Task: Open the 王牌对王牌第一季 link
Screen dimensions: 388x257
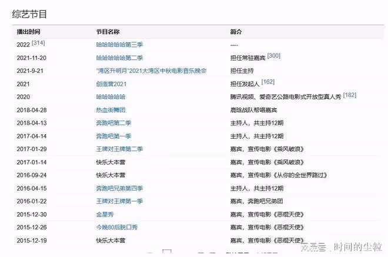Action: (119, 201)
